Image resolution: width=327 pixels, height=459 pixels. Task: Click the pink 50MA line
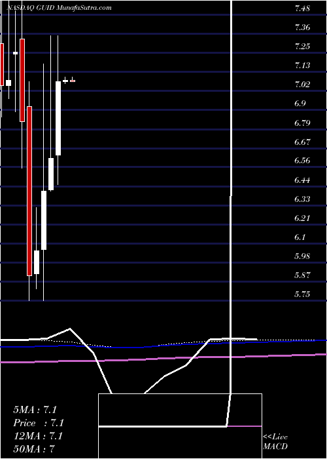[163, 358]
